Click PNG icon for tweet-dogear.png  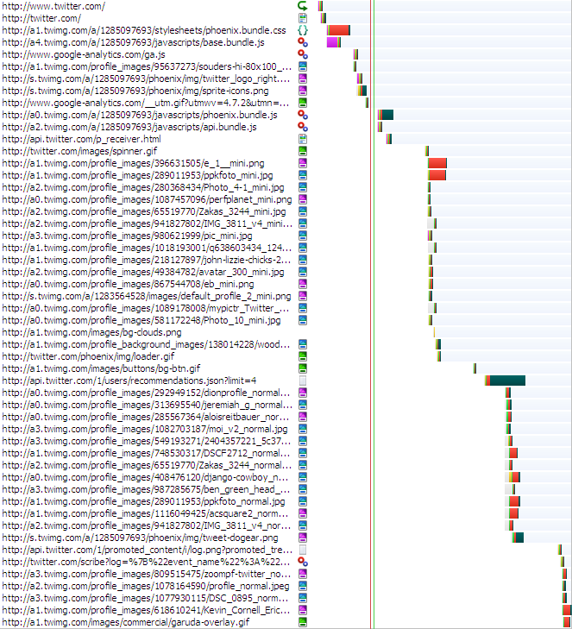(303, 538)
